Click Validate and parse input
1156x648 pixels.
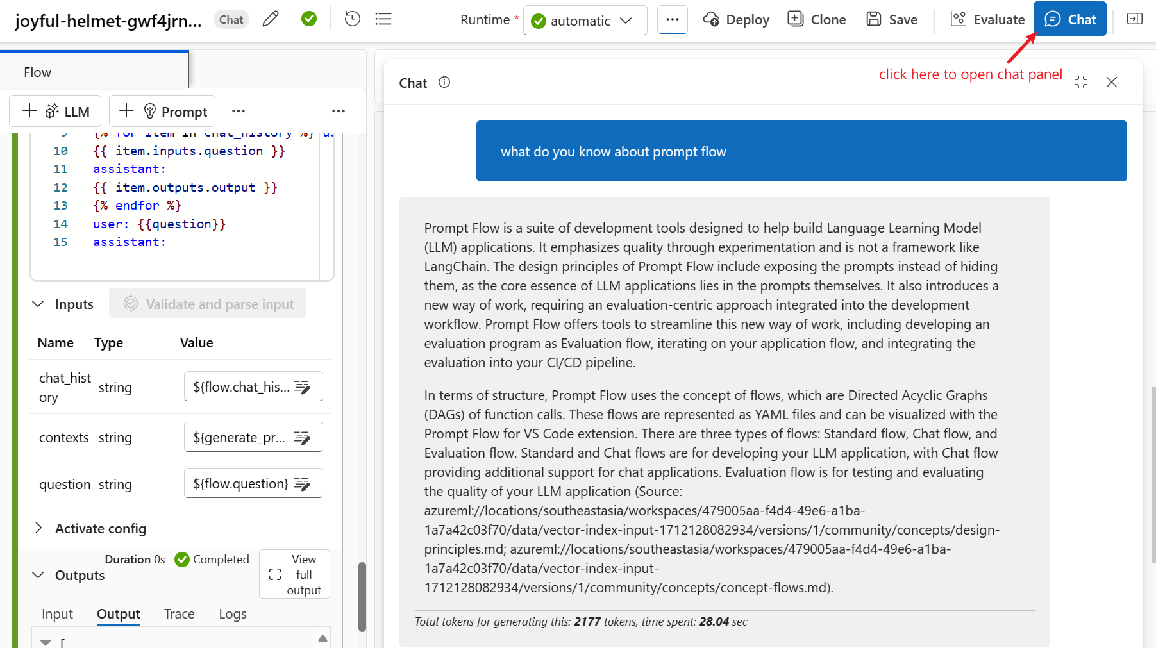(x=208, y=304)
